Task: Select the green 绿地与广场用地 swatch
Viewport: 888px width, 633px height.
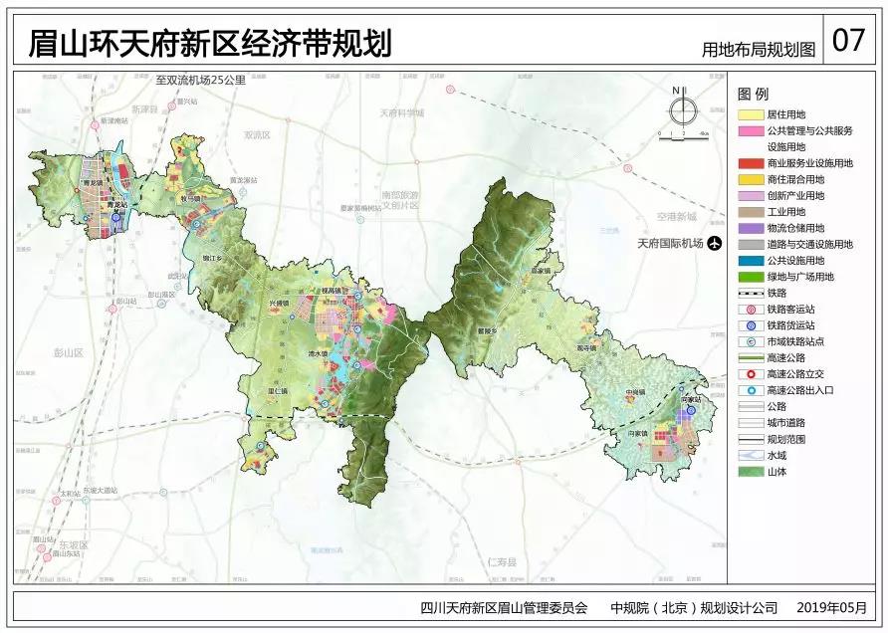Action: pos(750,276)
